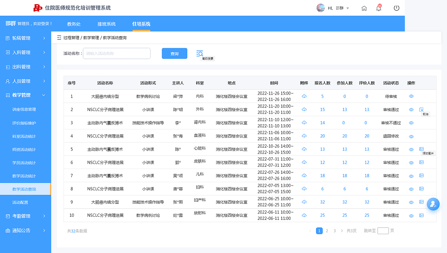
Task: View details via eye icon on 待审核 row
Action: pos(411,96)
